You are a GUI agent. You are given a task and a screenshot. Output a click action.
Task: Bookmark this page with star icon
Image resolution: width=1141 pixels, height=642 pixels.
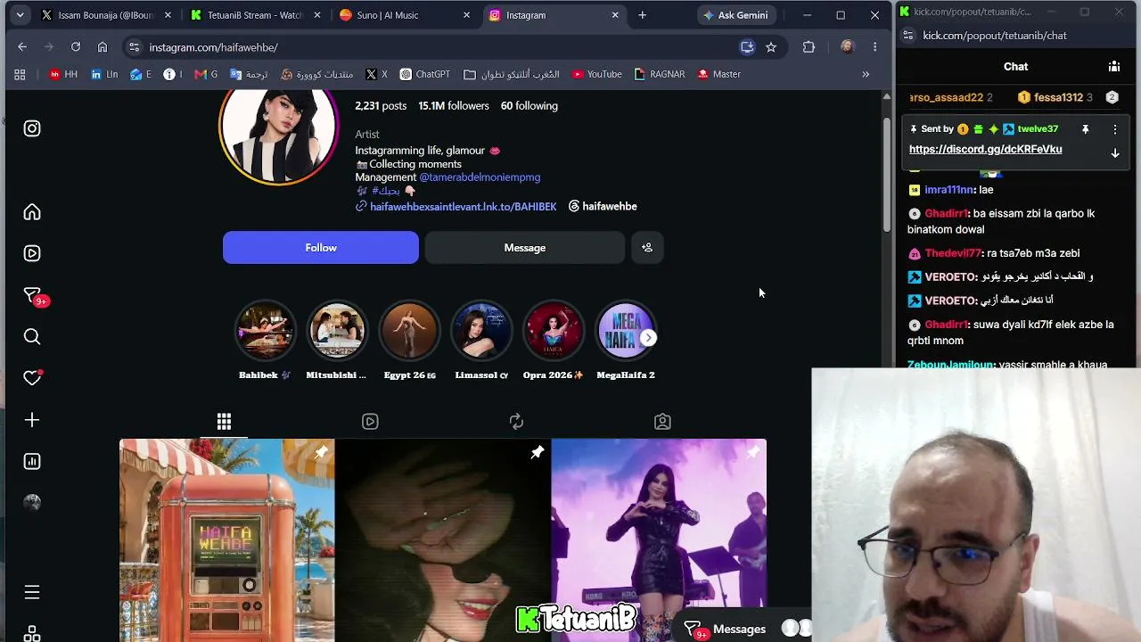click(x=771, y=47)
